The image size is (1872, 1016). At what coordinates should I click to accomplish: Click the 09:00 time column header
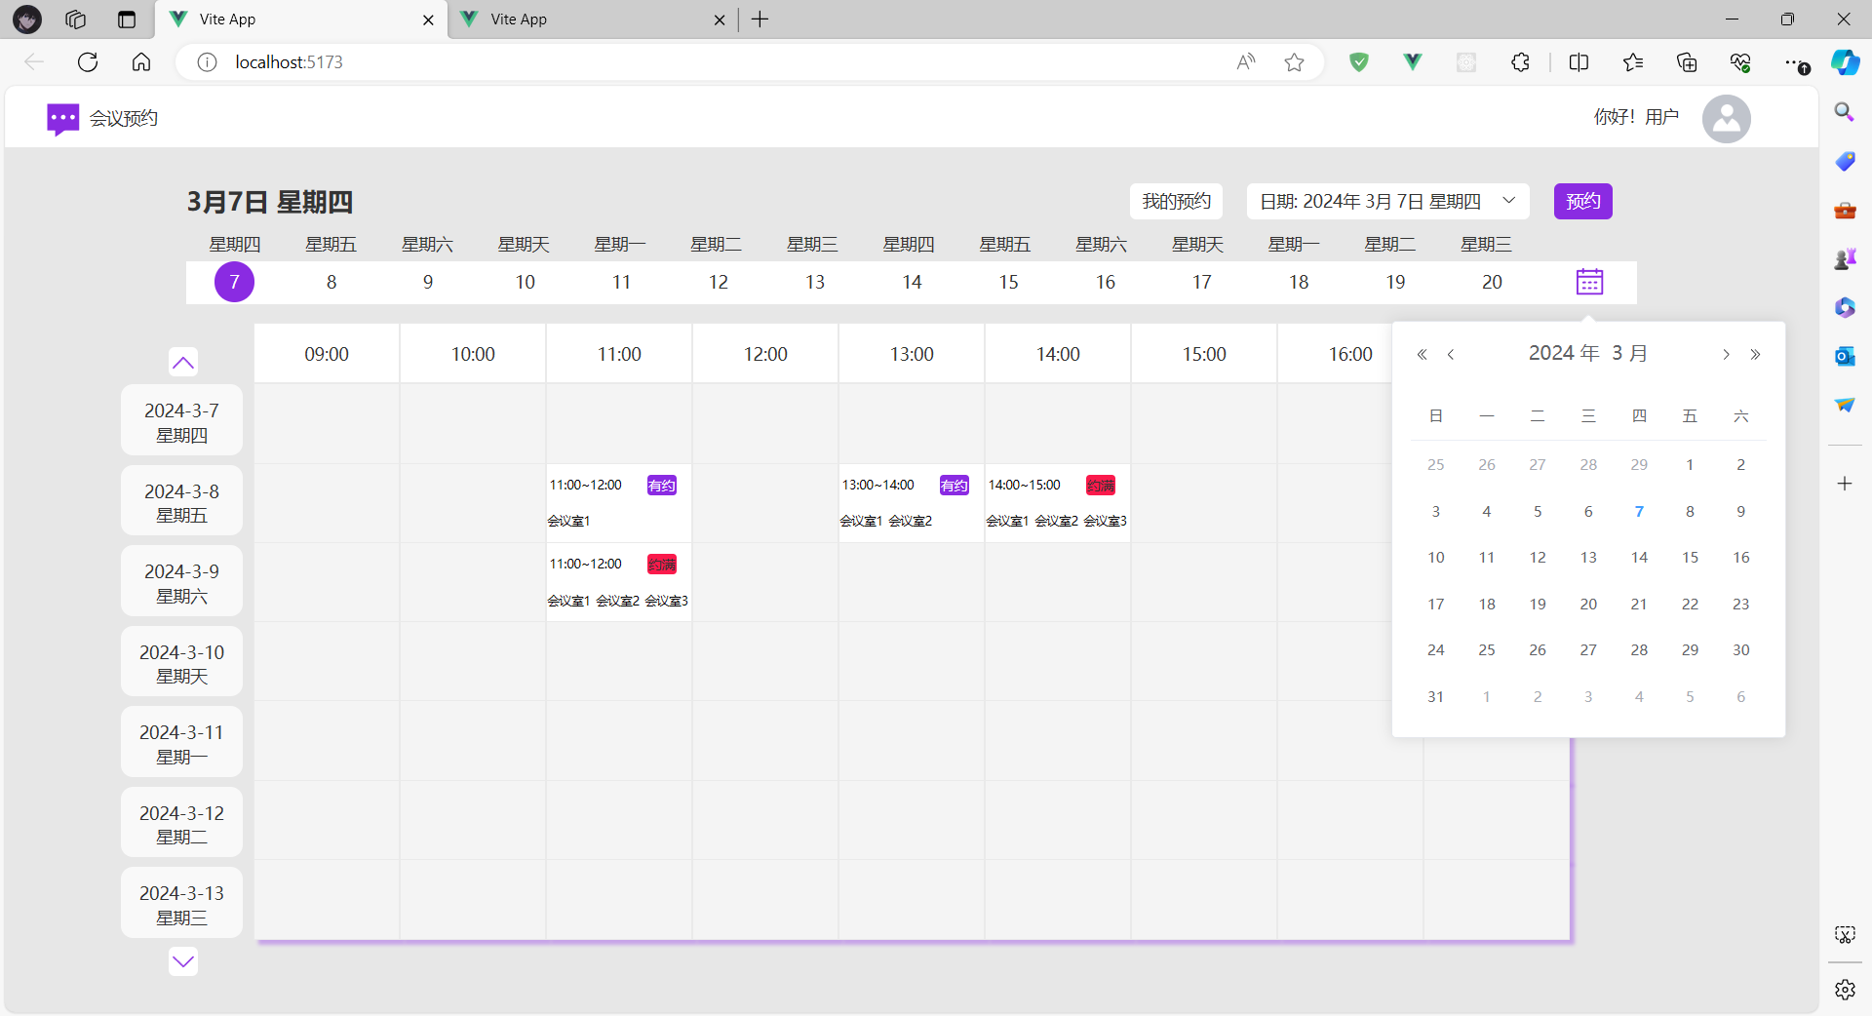327,354
